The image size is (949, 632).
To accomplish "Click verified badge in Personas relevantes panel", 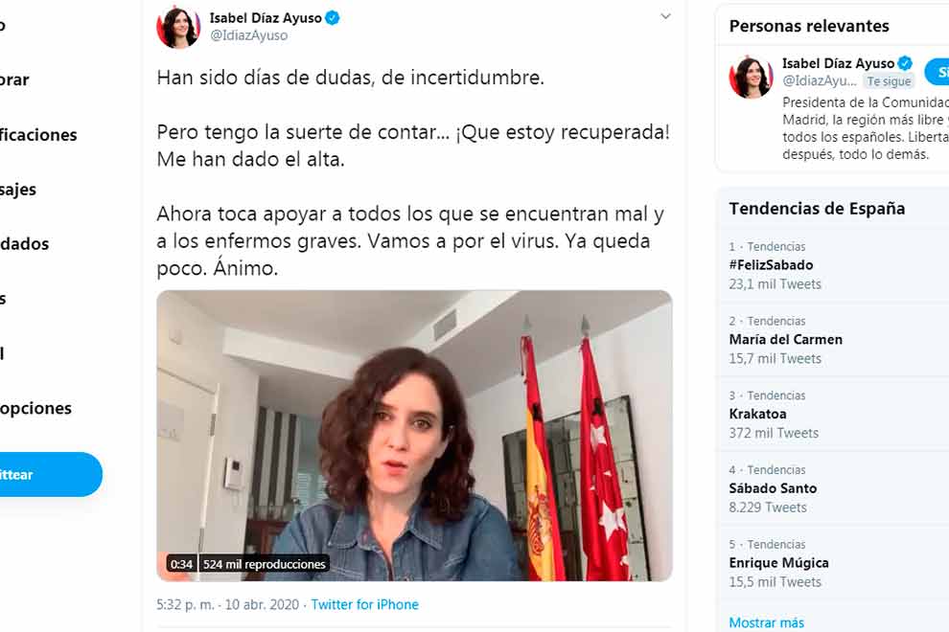I will pyautogui.click(x=905, y=63).
